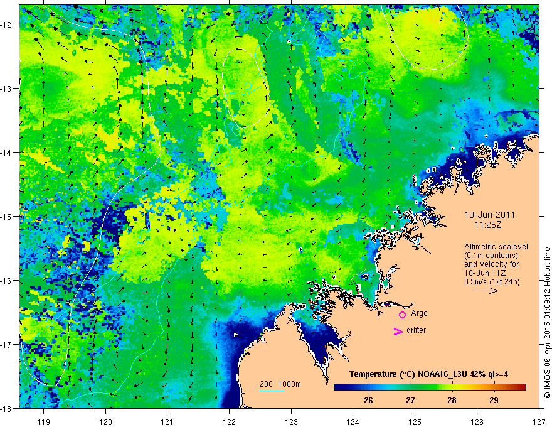Click the cyan 200 1000m isobath legend line
Screen dimensions: 552x427
click(272, 391)
